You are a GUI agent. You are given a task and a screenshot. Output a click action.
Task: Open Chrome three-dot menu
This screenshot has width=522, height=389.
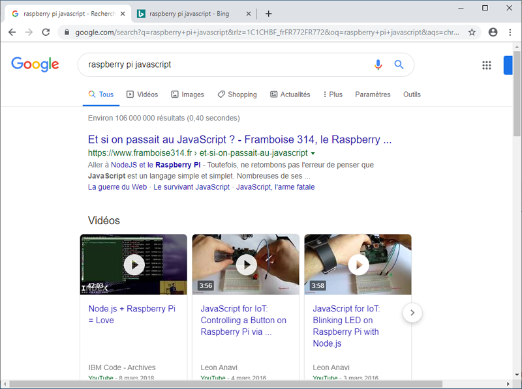pos(509,32)
